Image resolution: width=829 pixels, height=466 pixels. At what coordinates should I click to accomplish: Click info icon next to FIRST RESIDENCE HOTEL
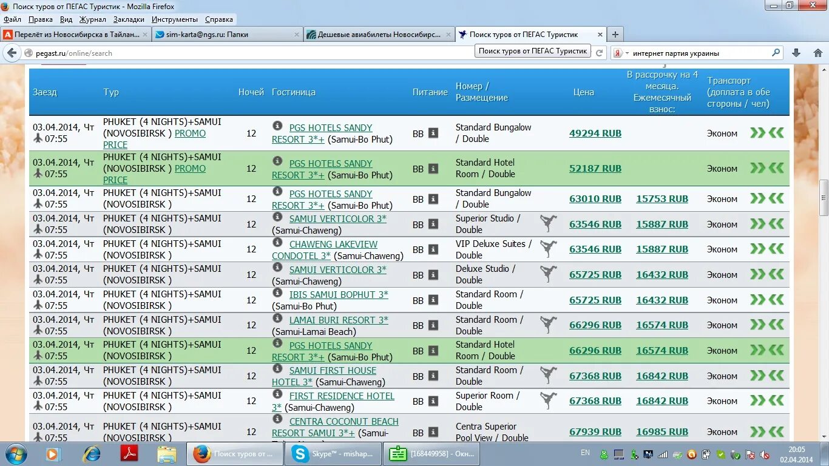pos(277,394)
